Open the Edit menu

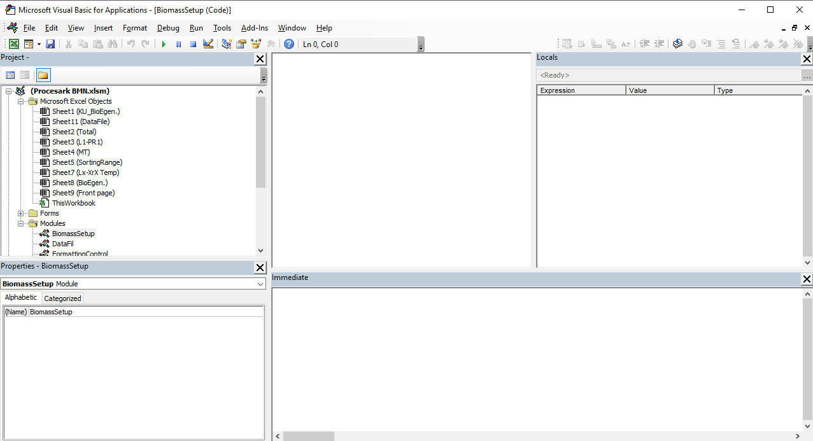click(52, 28)
